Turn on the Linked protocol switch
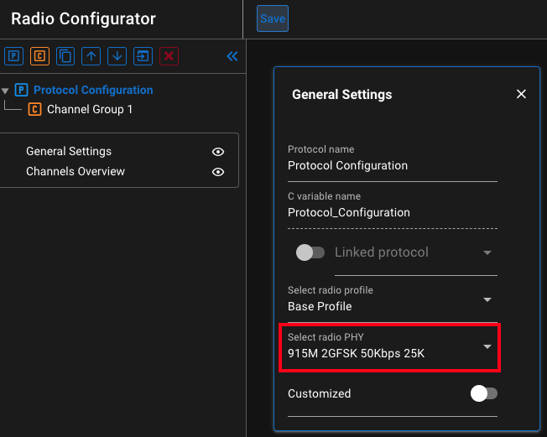The height and width of the screenshot is (437, 547). [x=310, y=252]
